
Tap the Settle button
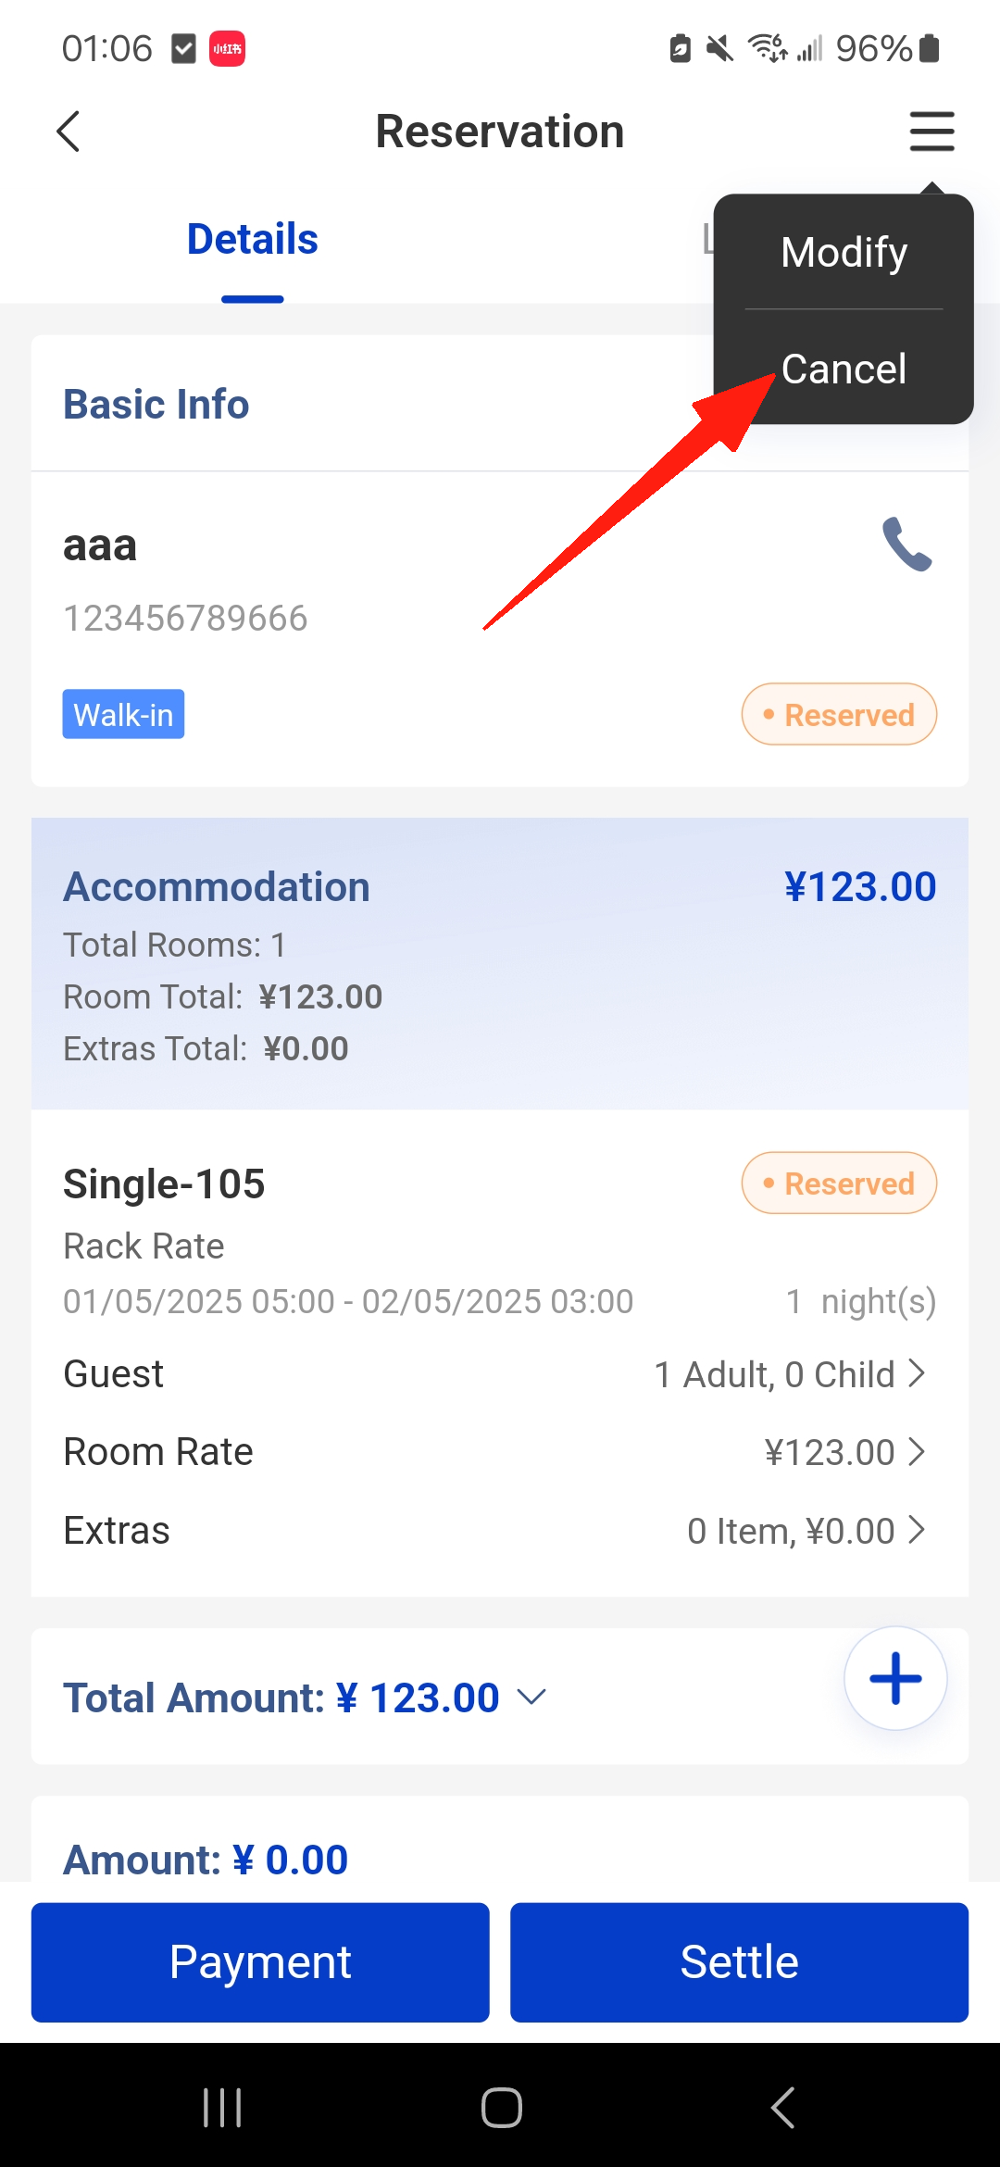[739, 1961]
